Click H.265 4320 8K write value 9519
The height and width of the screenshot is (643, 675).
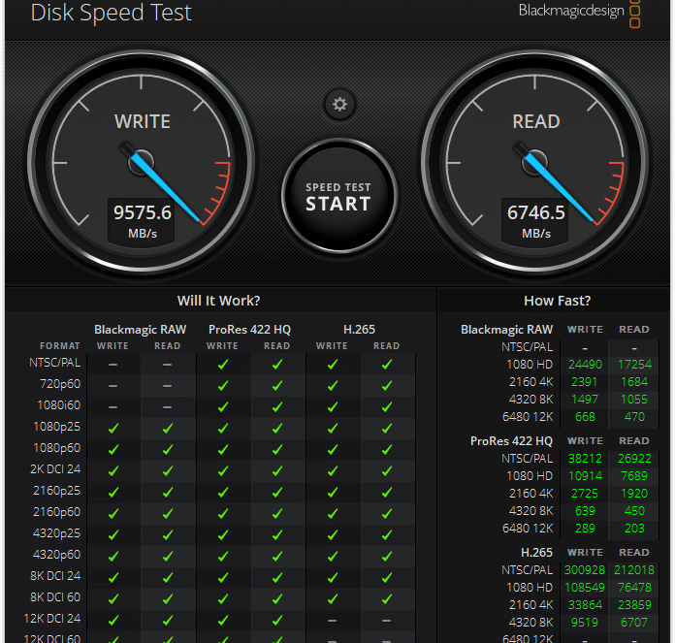pyautogui.click(x=585, y=623)
